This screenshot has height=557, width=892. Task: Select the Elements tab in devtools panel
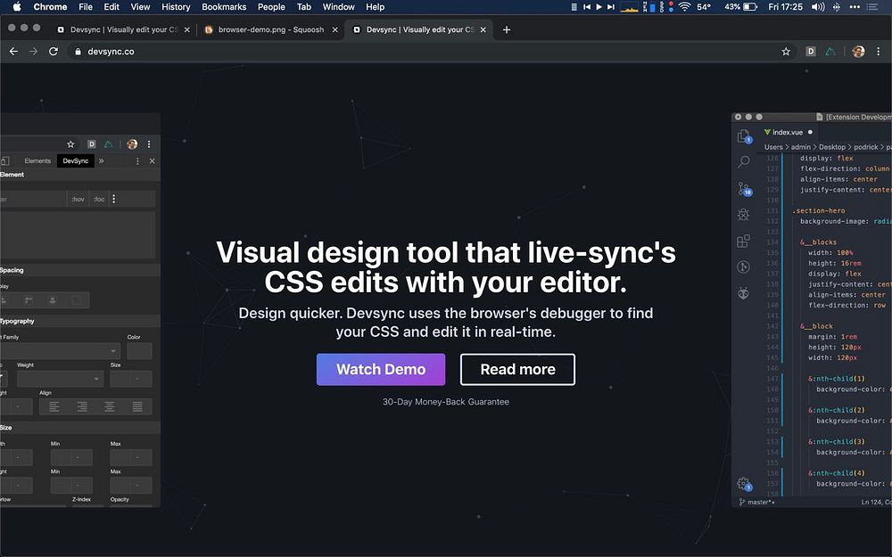37,160
